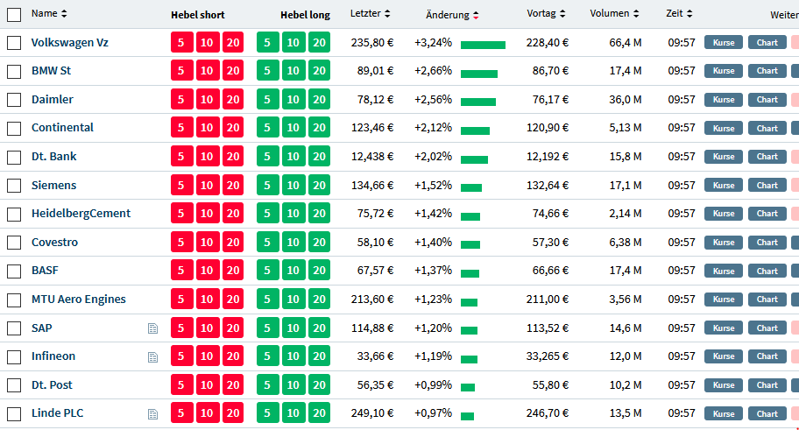Choose short leverage 20 for Daimler
The image size is (799, 430).
[x=233, y=100]
